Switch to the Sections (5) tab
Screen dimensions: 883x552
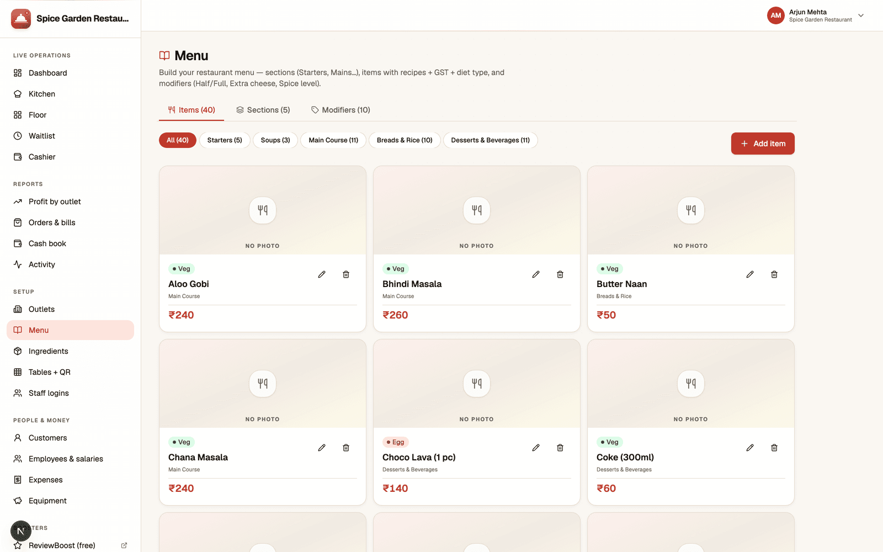[x=263, y=110]
